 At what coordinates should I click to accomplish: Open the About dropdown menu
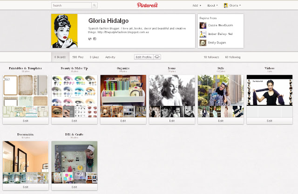[212, 6]
